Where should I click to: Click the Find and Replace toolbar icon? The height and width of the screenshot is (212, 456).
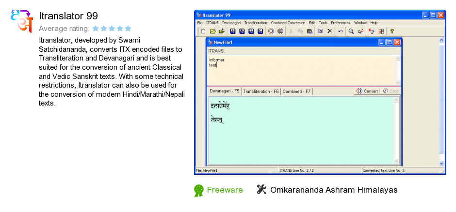(360, 31)
